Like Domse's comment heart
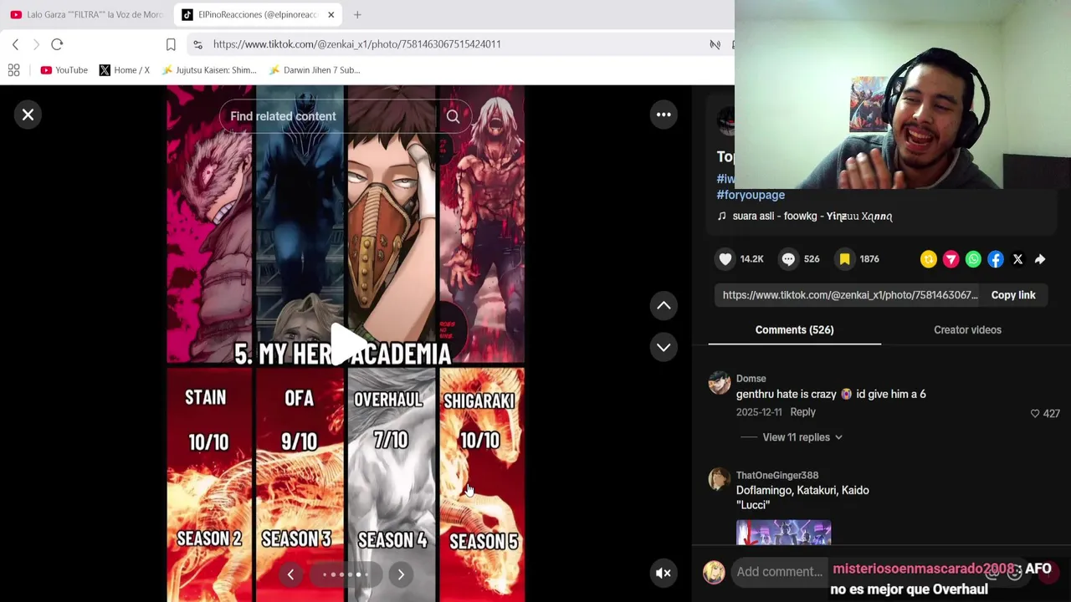The image size is (1071, 602). point(1035,413)
